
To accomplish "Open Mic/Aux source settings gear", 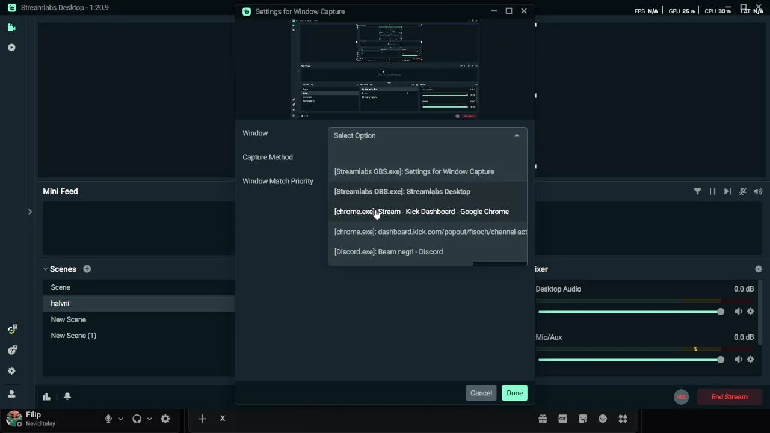I will point(750,360).
